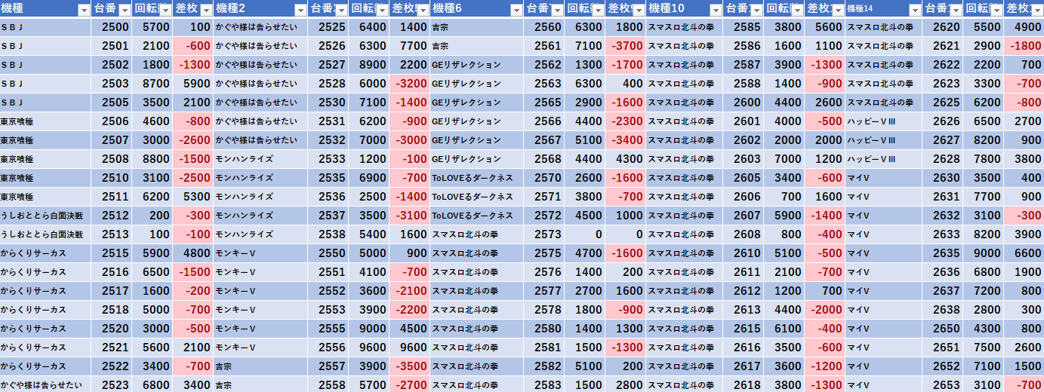Viewport: 1044px width, 392px height.
Task: Select 差枚 value 4300 in row 2568
Action: [x=626, y=158]
